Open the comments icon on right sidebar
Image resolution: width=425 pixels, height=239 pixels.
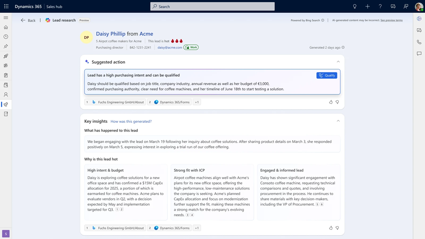point(419,53)
